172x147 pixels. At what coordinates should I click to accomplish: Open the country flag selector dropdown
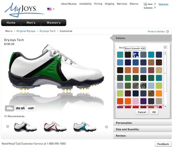pyautogui.click(x=51, y=9)
